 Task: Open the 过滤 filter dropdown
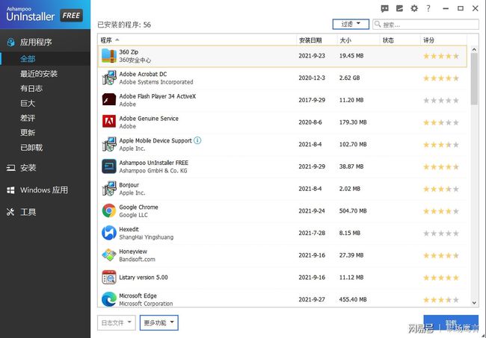point(351,24)
